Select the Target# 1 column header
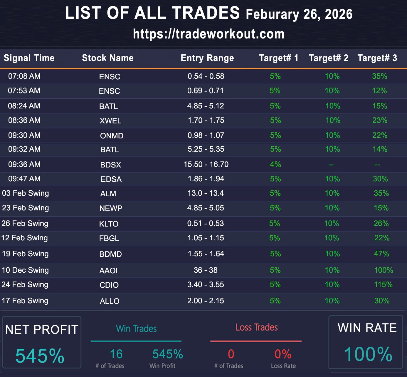Screen dimensions: 407x377 [x=278, y=58]
